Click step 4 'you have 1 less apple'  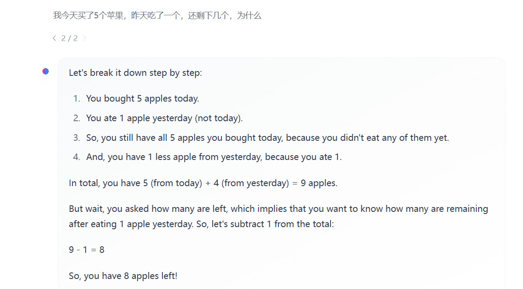pyautogui.click(x=214, y=157)
